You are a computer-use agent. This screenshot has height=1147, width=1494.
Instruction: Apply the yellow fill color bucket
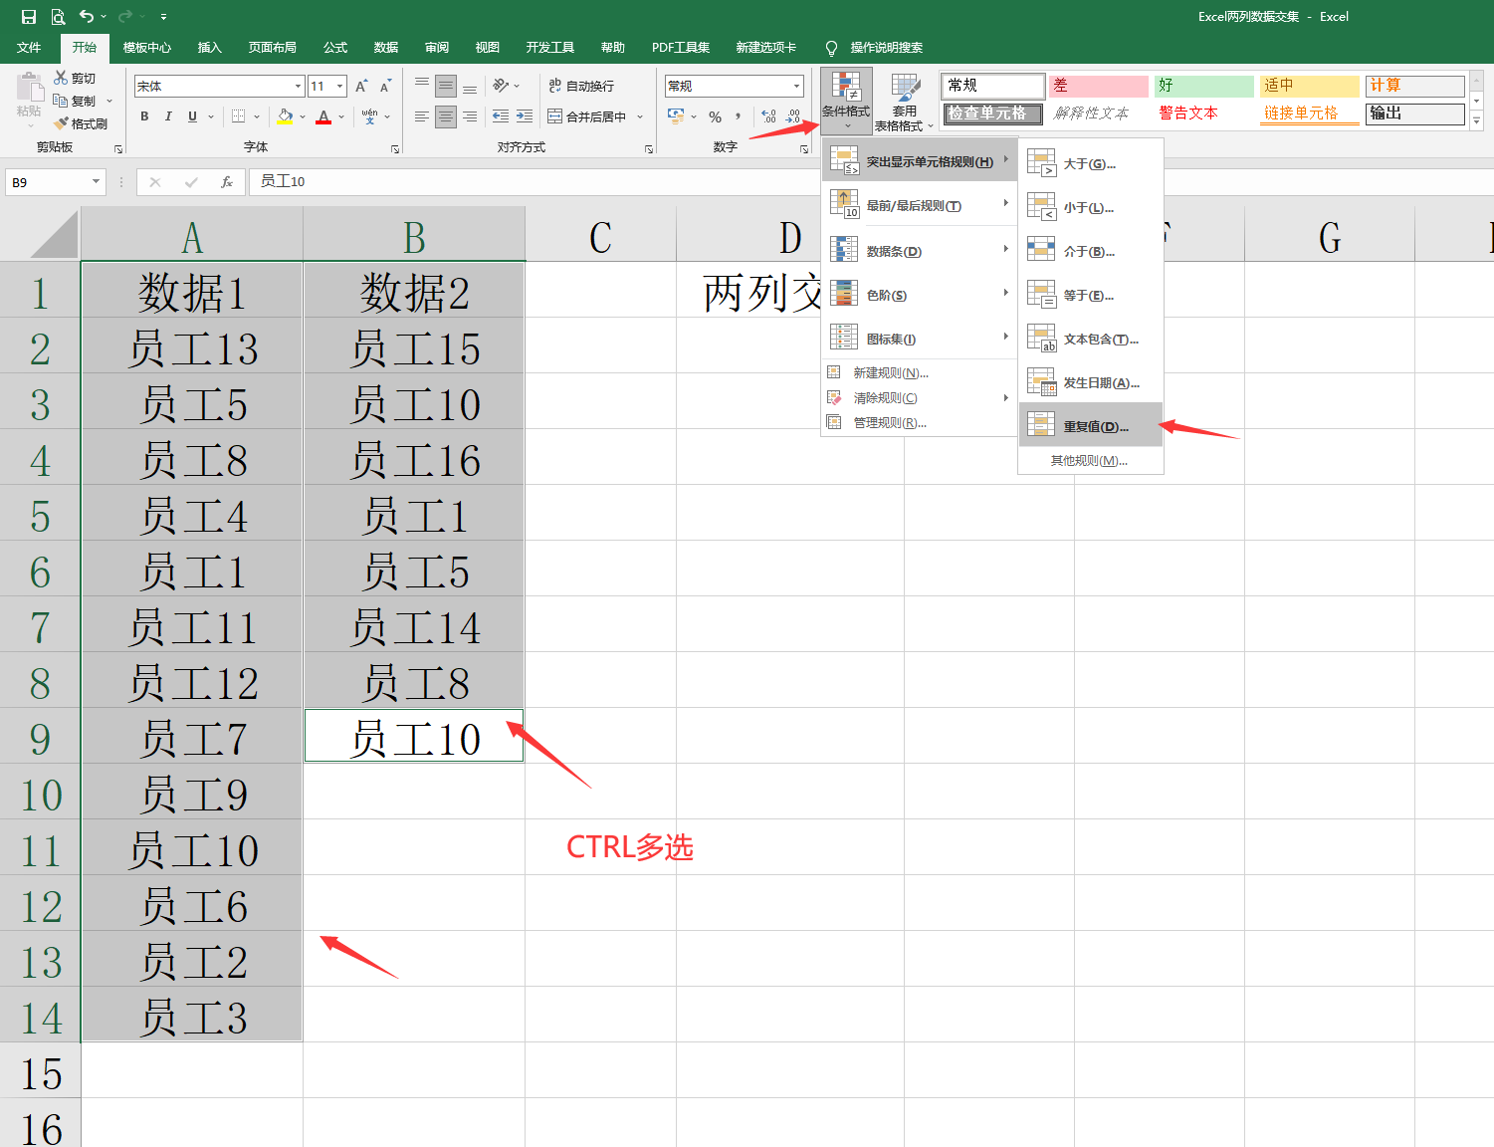tap(286, 116)
